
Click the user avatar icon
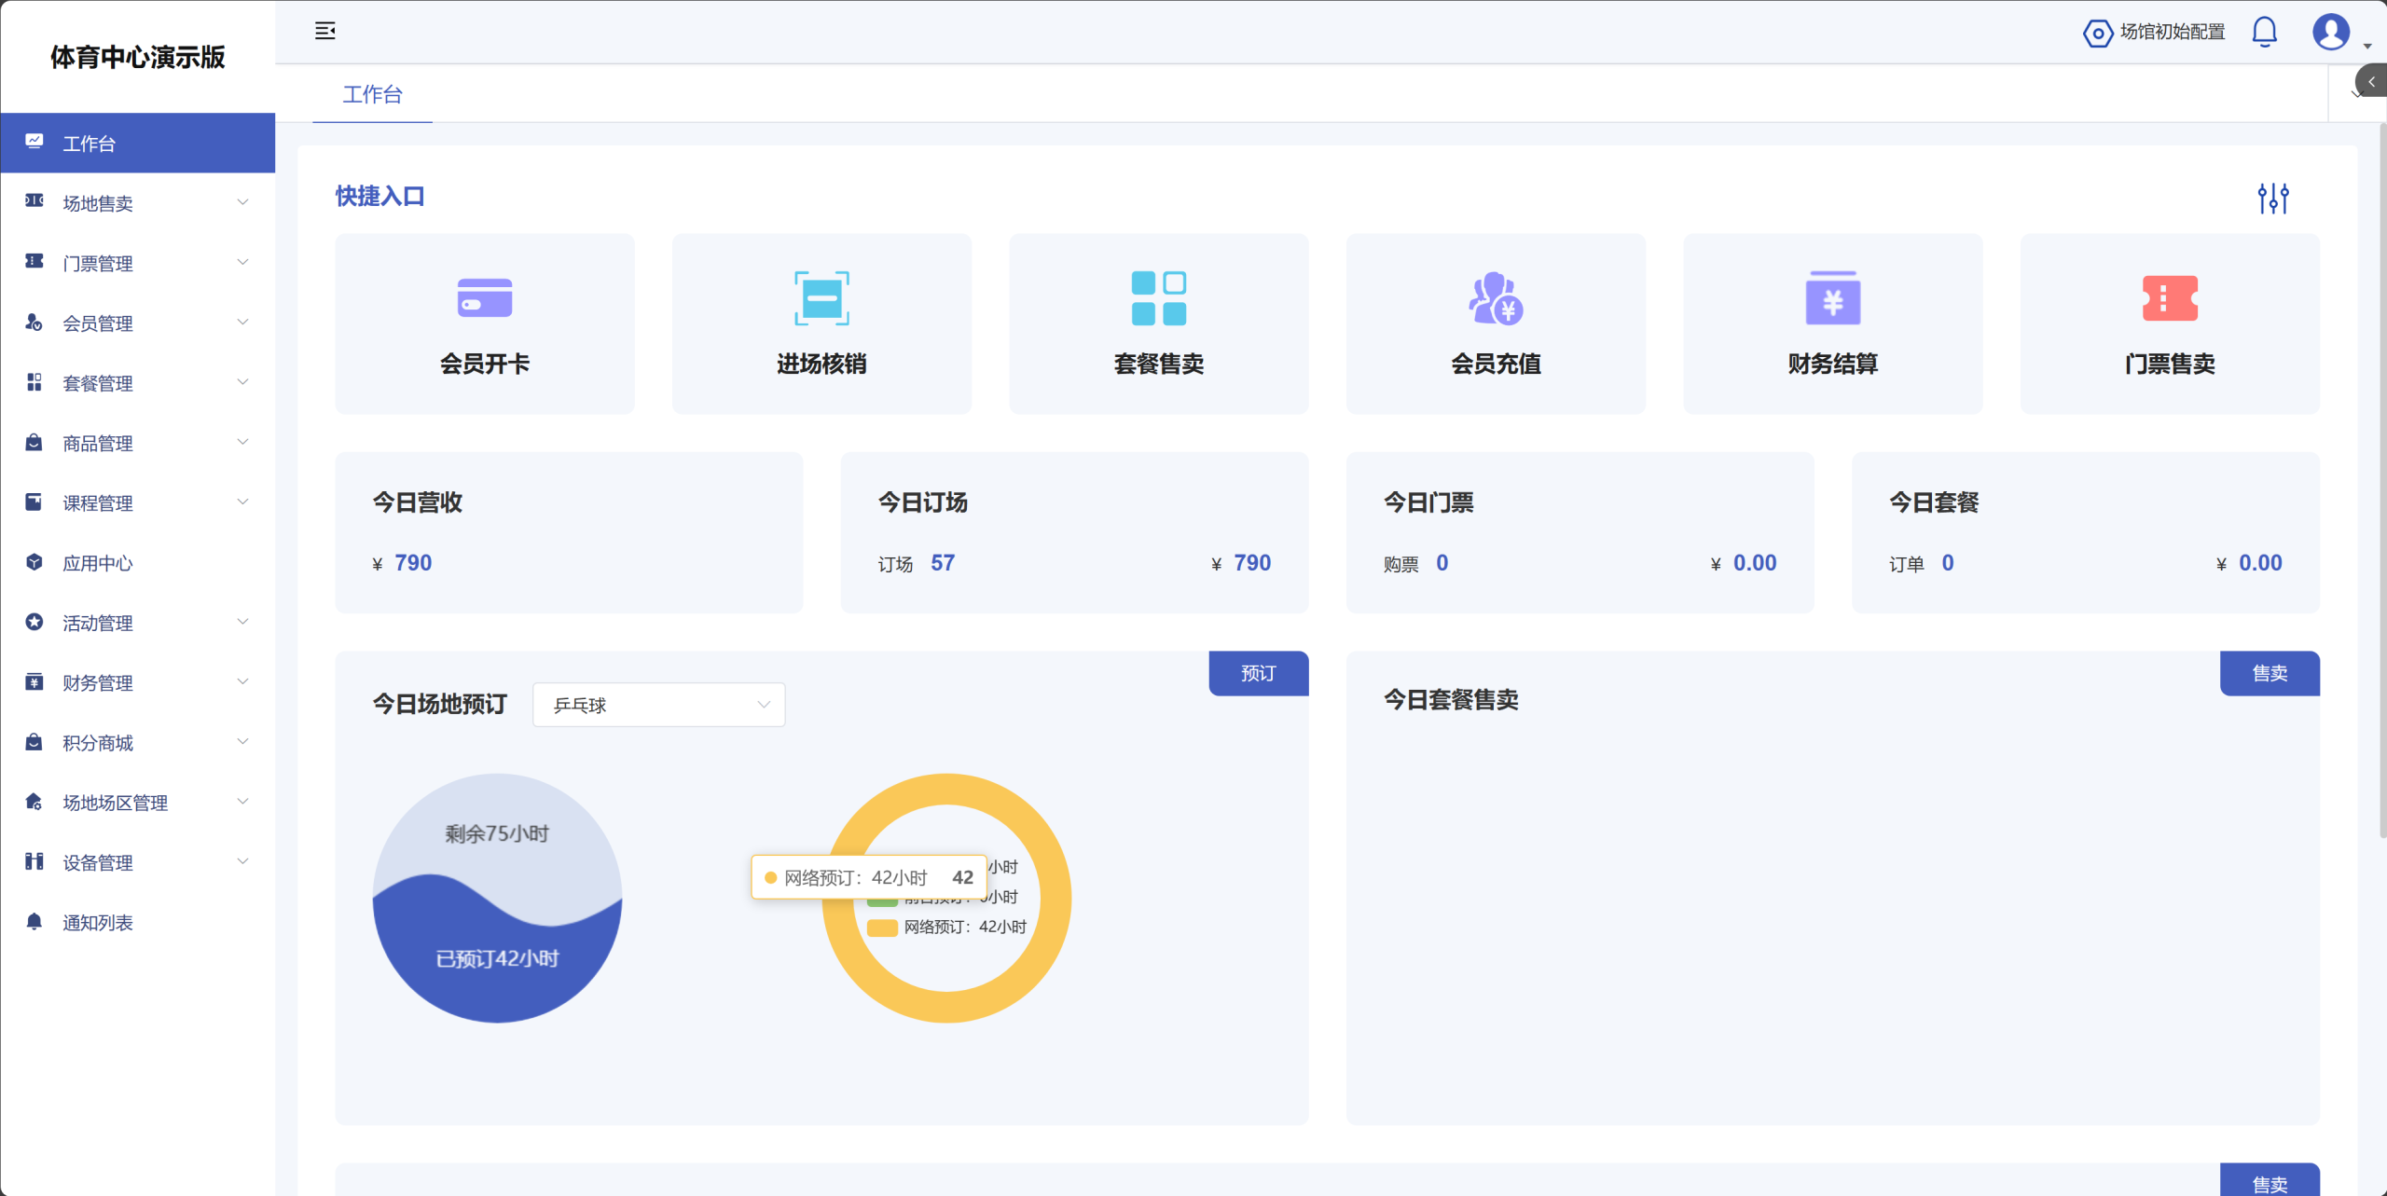pyautogui.click(x=2330, y=32)
